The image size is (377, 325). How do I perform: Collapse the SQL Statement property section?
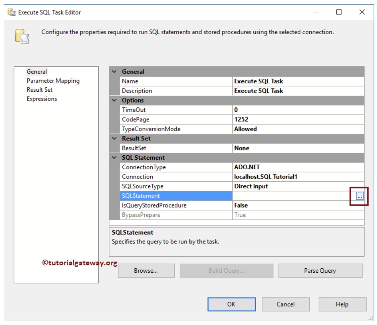pos(114,158)
